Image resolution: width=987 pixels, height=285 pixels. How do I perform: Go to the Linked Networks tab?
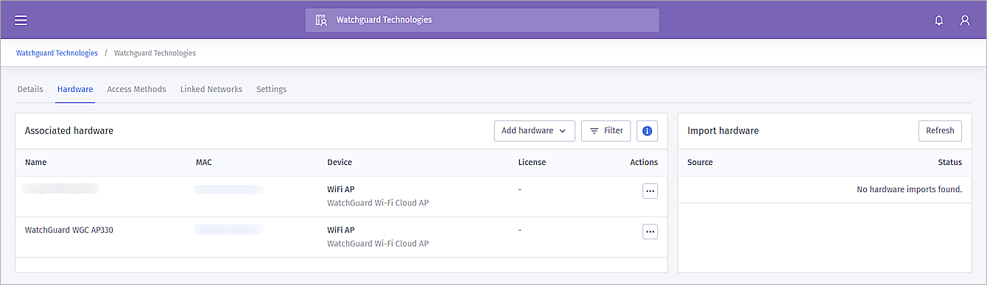click(x=211, y=89)
